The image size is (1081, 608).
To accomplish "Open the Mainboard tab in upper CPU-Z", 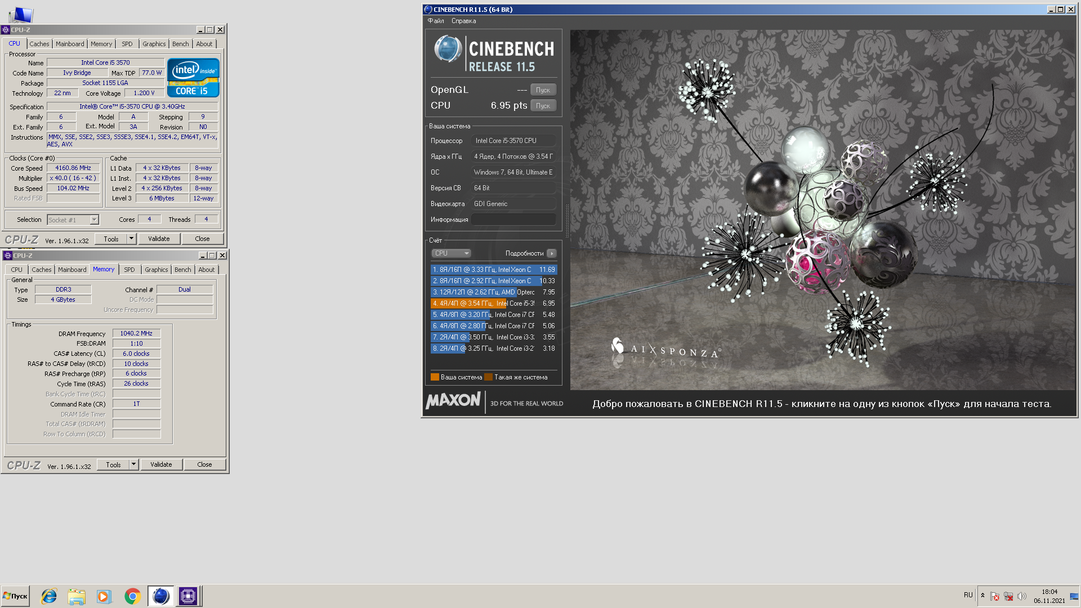I will [x=70, y=44].
